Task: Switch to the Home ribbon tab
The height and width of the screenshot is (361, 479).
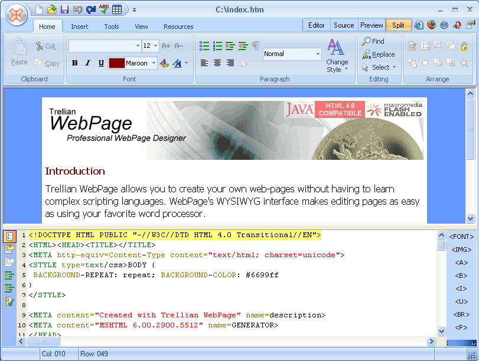Action: pyautogui.click(x=47, y=27)
